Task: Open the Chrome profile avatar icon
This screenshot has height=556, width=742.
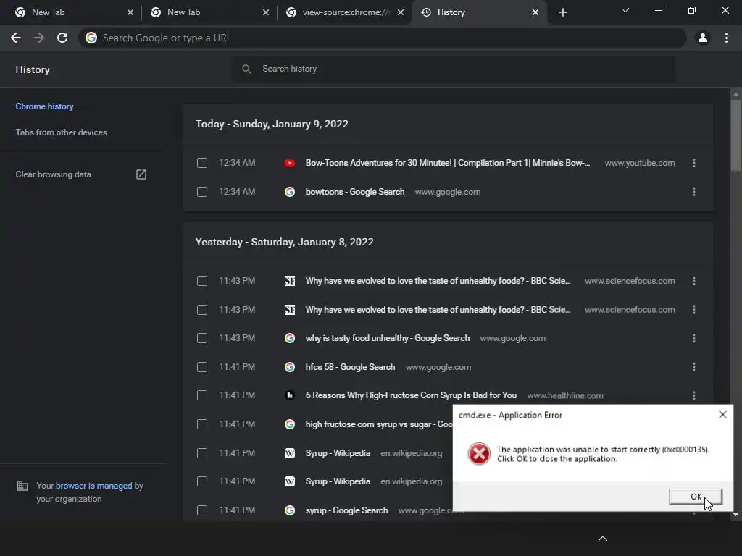Action: [x=702, y=38]
